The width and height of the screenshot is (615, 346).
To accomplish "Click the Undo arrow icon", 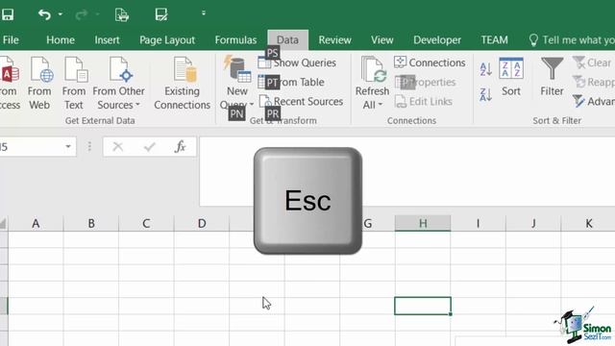I will (44, 15).
